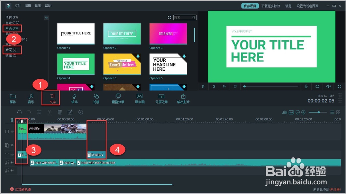The image size is (346, 194).
Task: Click the 未注册 unregistered link
Action: point(335,190)
